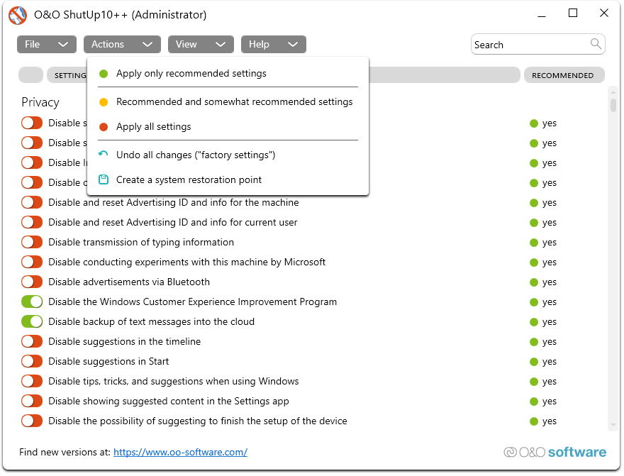Click the save icon beside Create restoration point
Viewport: 624px width, 476px height.
click(104, 180)
